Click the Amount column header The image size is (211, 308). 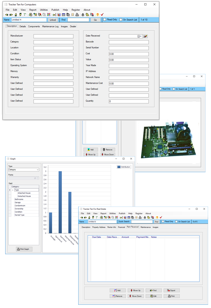point(125,237)
